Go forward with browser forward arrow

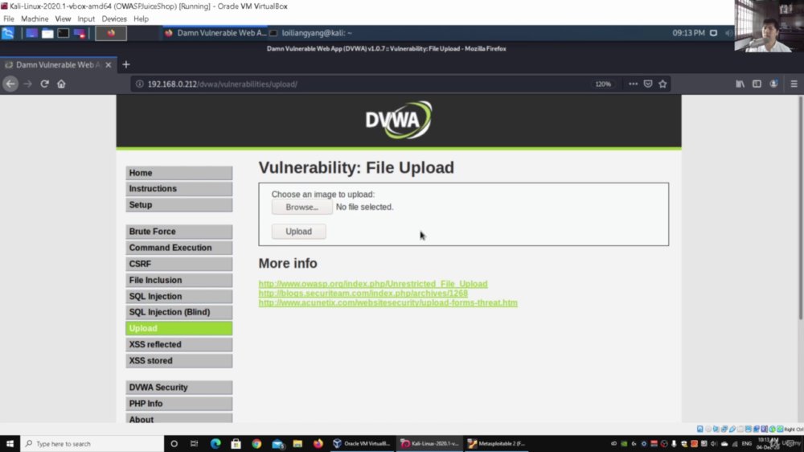click(x=27, y=84)
